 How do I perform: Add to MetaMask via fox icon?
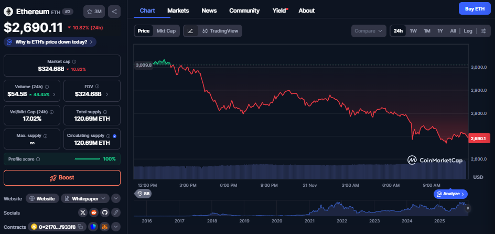pos(105,227)
